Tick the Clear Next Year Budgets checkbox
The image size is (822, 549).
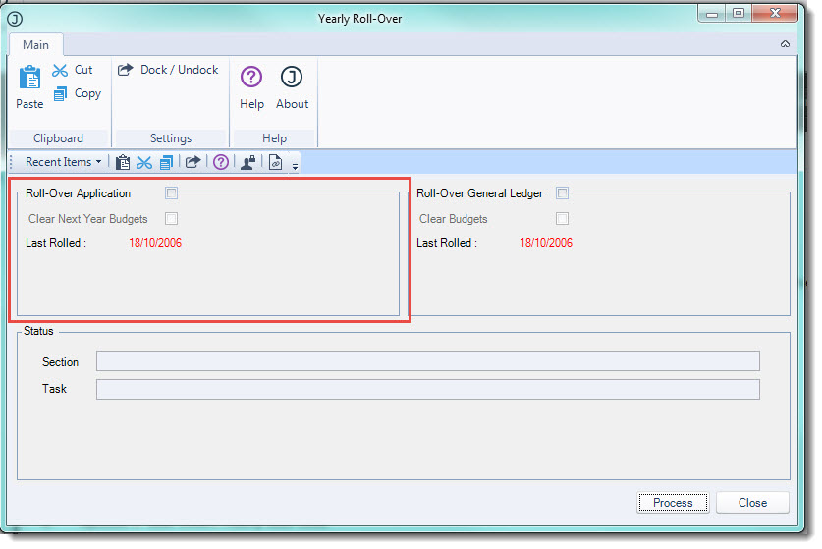pos(172,219)
